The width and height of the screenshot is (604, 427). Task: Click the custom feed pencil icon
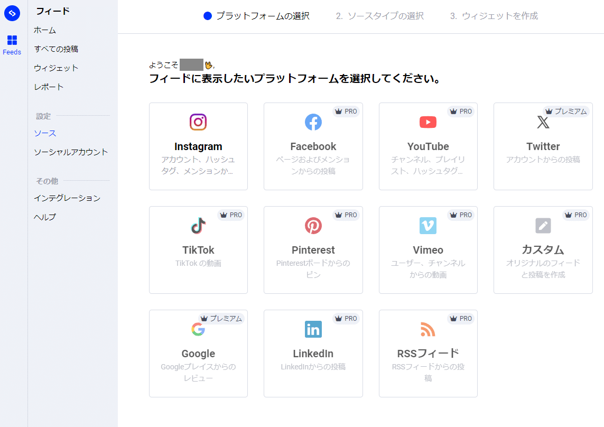point(543,226)
